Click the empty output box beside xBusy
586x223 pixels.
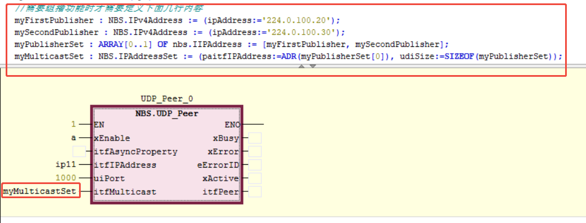tap(255, 138)
